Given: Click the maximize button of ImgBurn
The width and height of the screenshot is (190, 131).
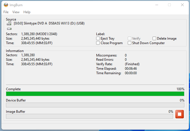Looking at the screenshot, I should click(169, 5).
